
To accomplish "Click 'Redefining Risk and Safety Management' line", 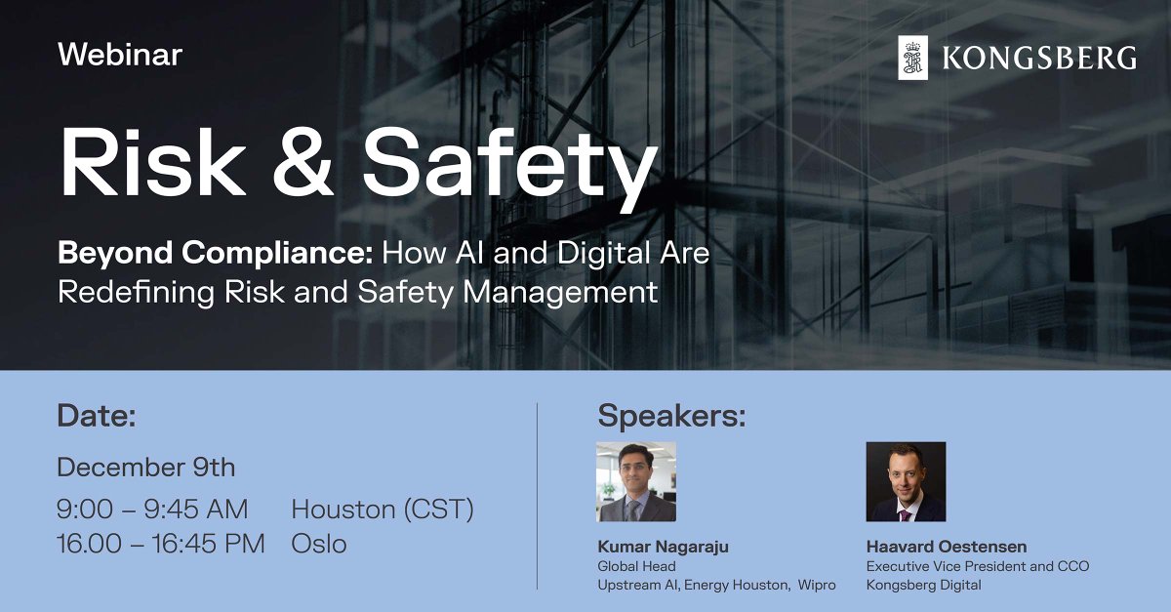I will click(x=358, y=292).
